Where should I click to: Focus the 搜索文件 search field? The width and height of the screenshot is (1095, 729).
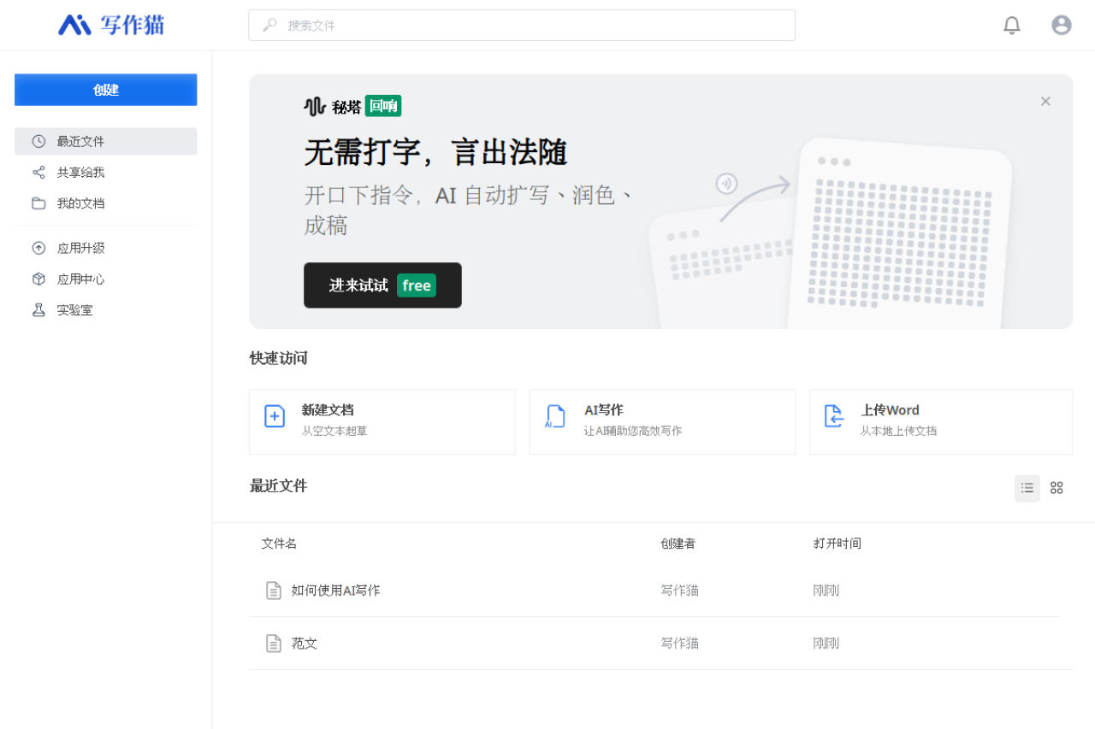[522, 26]
